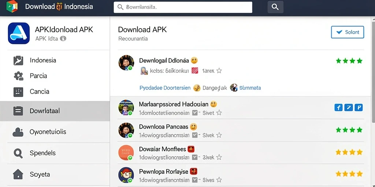The height and width of the screenshot is (187, 375).
Task: Click the Dewnlogail Ddlonaa title
Action: tap(164, 61)
